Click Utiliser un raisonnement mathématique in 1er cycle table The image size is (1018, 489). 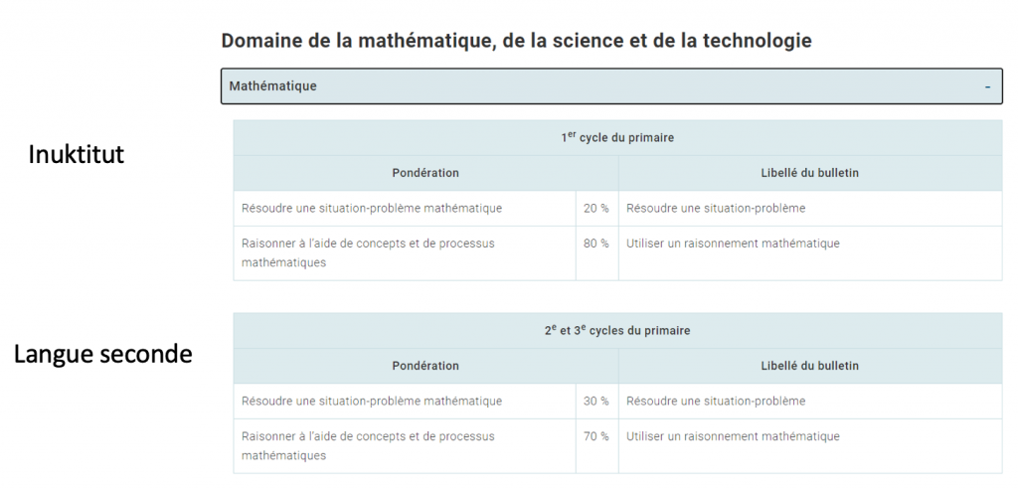click(x=733, y=244)
